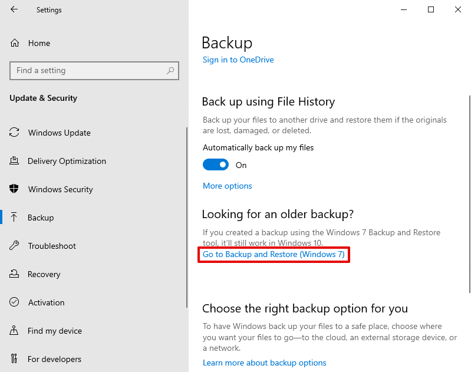
Task: Click the Recovery icon
Action: pyautogui.click(x=14, y=274)
